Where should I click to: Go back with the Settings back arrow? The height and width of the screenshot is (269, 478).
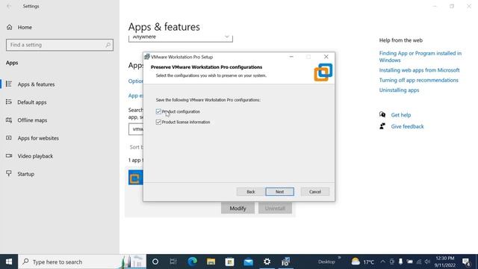tap(9, 6)
